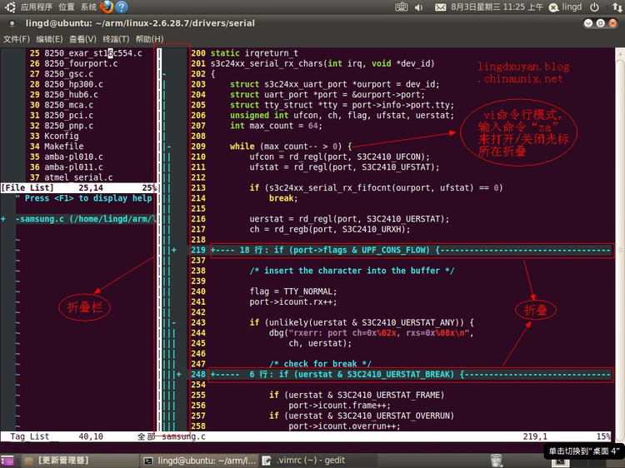Click line 207 int max_count = 64
The image size is (625, 468).
276,126
